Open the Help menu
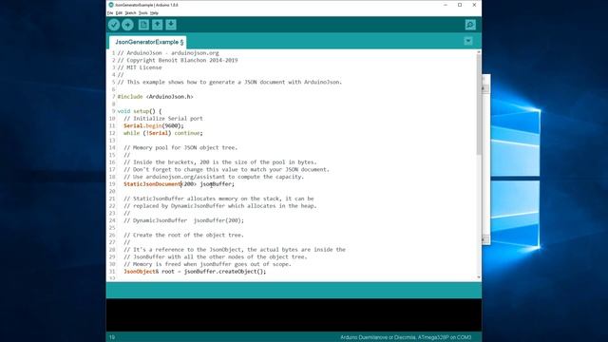The height and width of the screenshot is (342, 608). click(154, 12)
